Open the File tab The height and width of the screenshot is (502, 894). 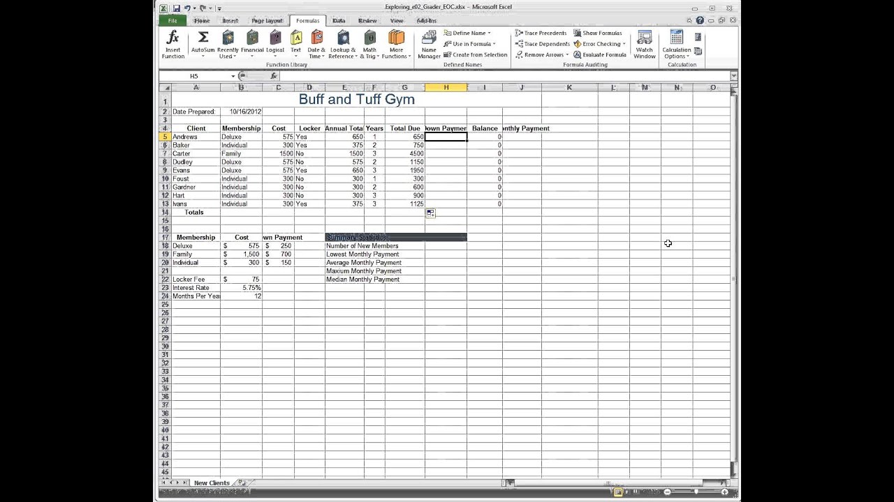click(x=172, y=21)
